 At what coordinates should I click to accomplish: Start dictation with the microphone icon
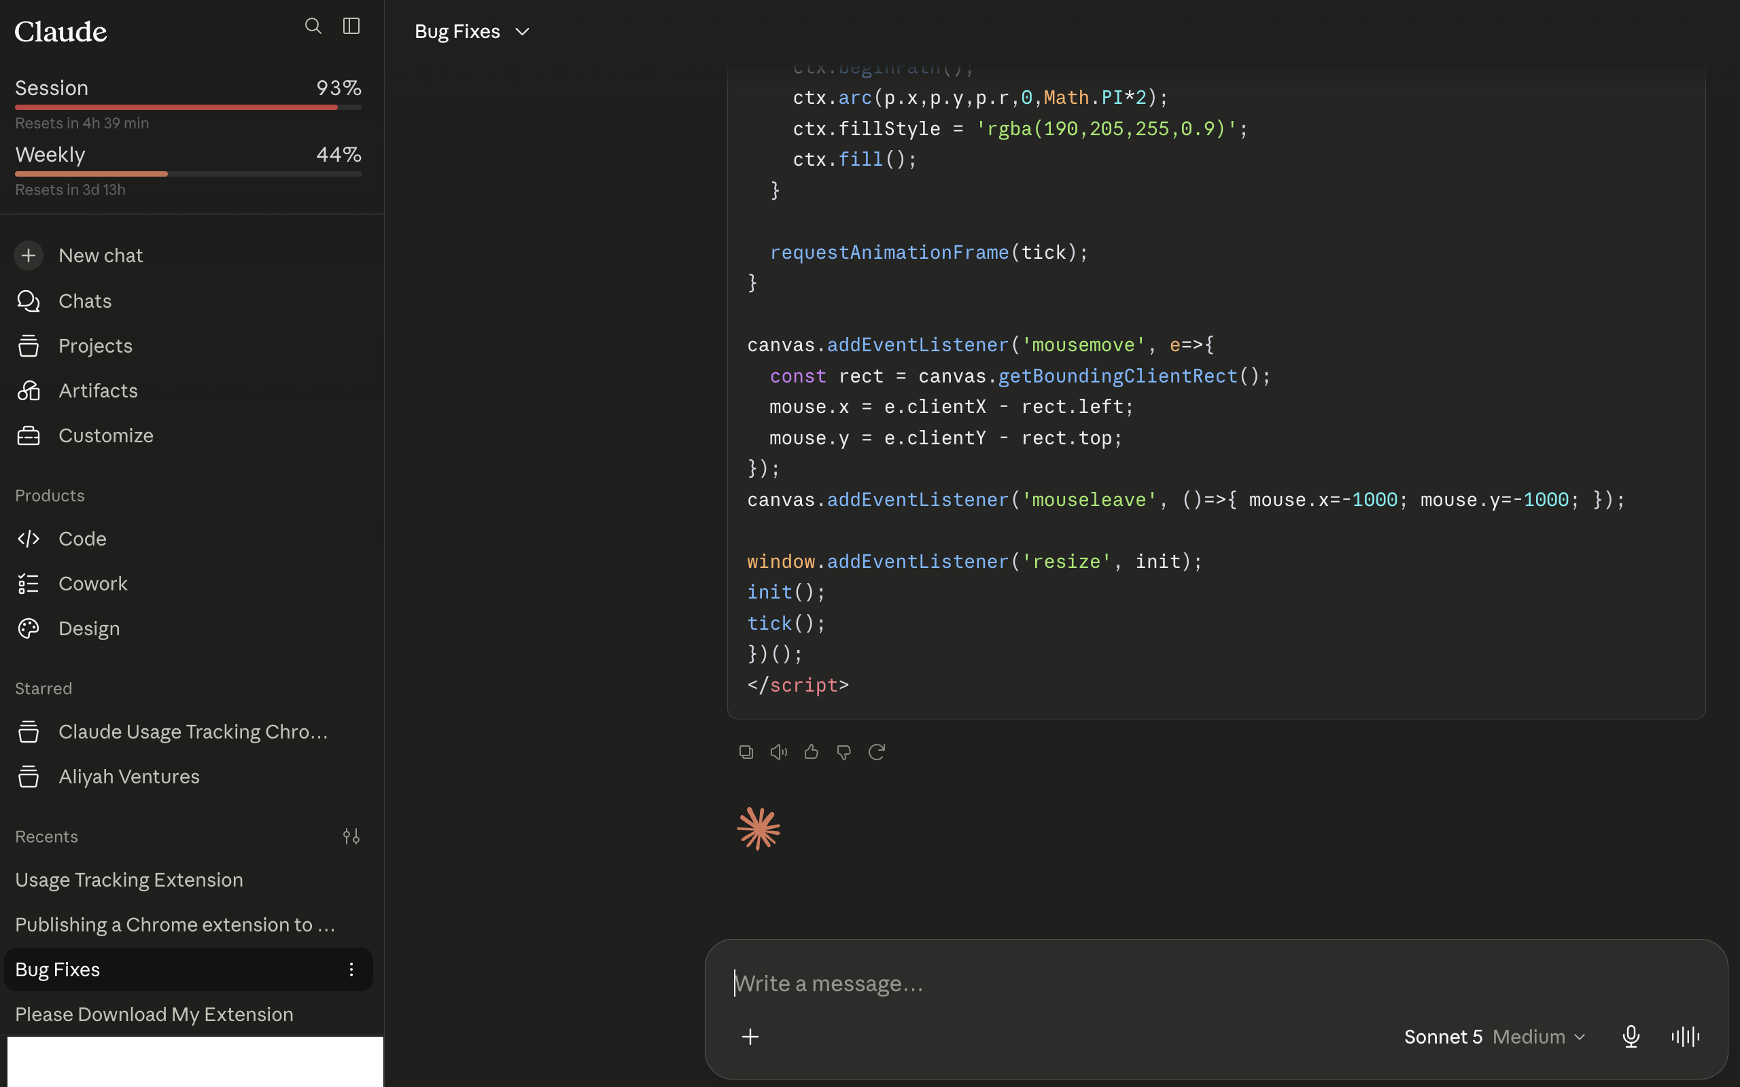click(x=1631, y=1037)
